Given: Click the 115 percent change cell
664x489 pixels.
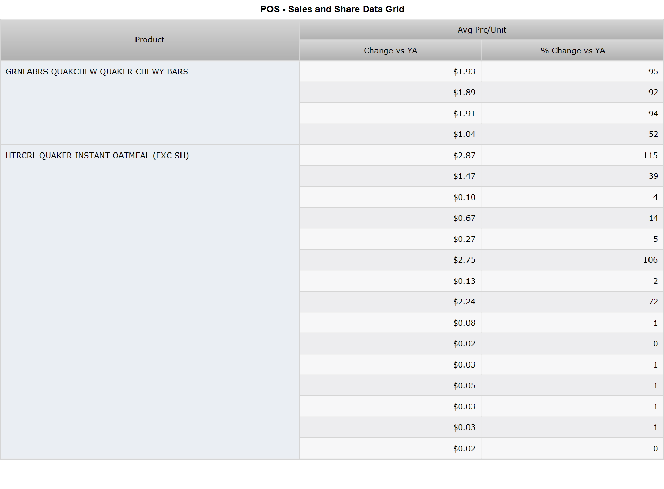Looking at the screenshot, I should click(573, 156).
